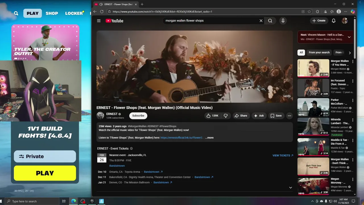Go to the YouTube home logo

click(x=114, y=21)
